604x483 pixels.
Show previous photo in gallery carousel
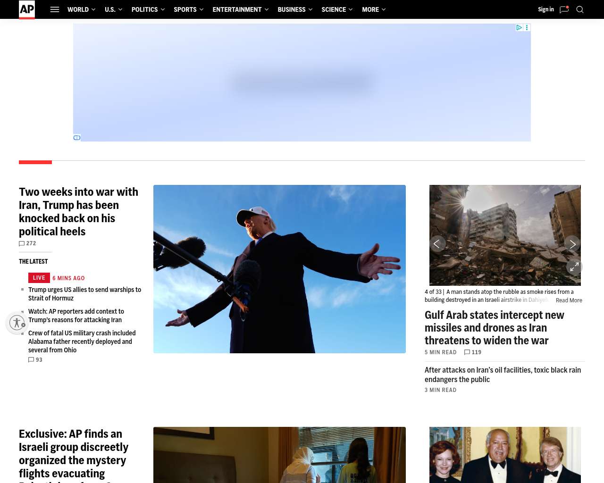click(x=437, y=244)
